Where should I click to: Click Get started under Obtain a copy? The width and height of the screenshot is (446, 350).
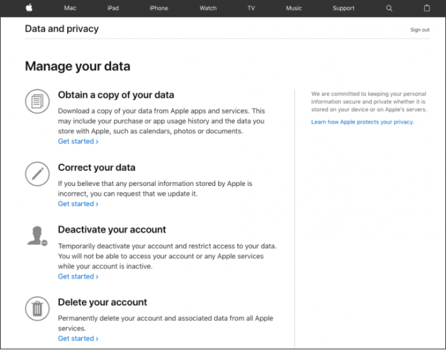click(x=79, y=141)
